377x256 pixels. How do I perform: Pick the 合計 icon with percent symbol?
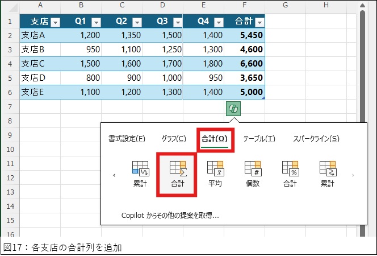point(290,174)
